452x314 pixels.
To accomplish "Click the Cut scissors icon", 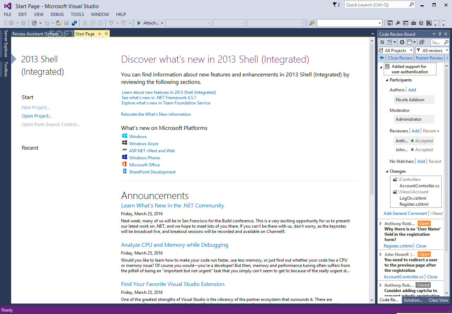I will pos(85,23).
